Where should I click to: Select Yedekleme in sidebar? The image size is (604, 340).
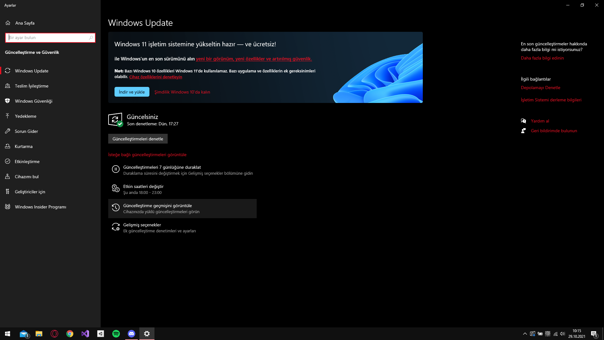click(25, 116)
